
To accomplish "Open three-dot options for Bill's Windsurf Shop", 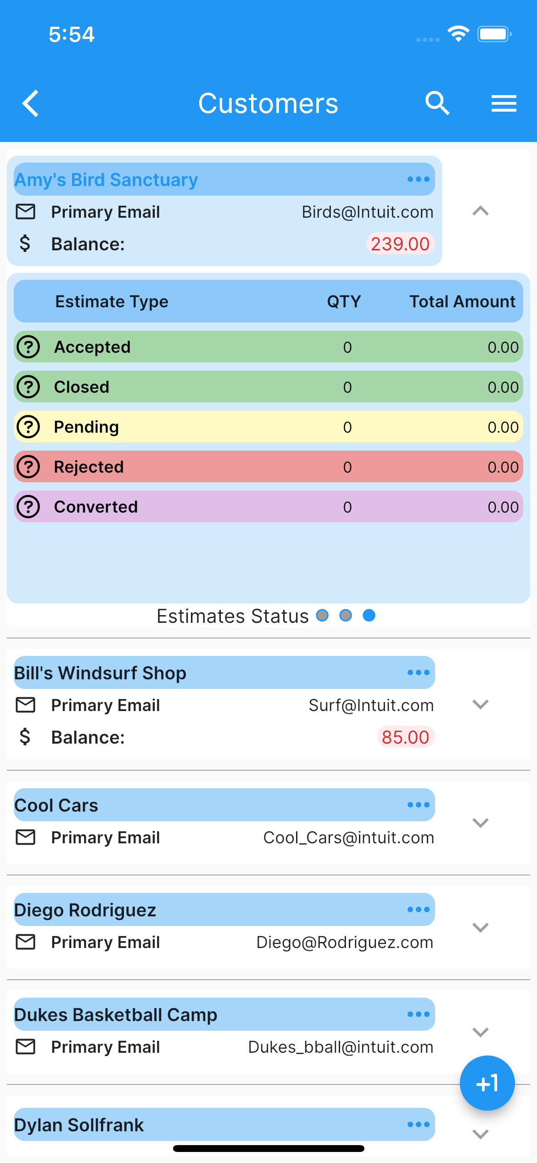I will point(419,672).
